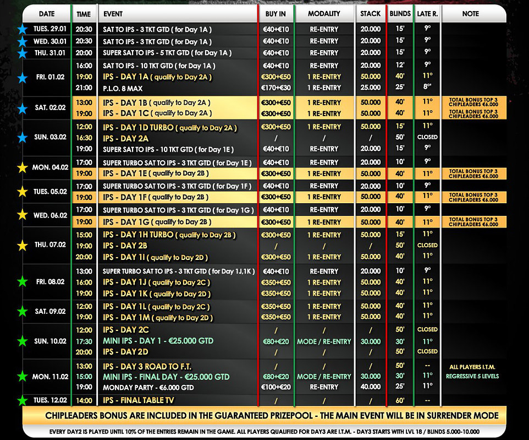
Task: Select the BUY IN column header
Action: tap(275, 13)
